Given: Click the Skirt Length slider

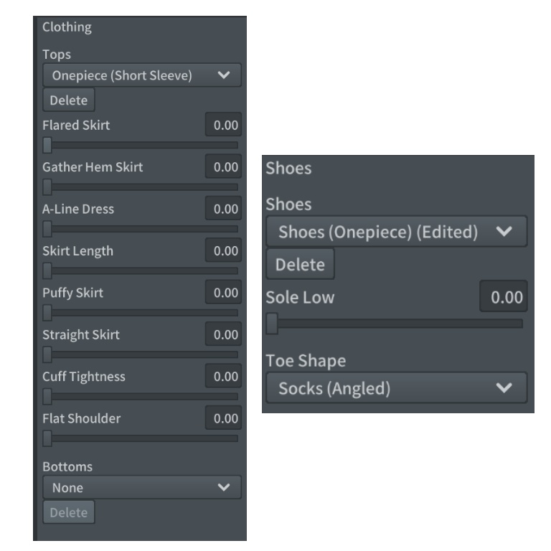Looking at the screenshot, I should point(48,270).
